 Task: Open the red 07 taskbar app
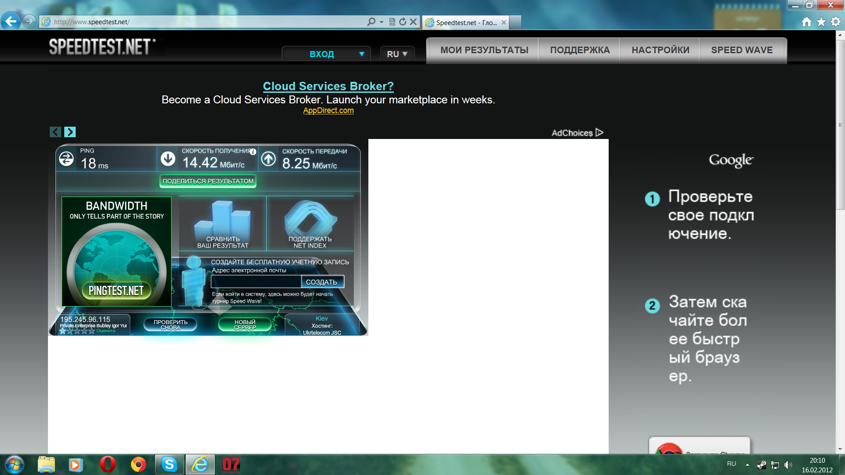pos(231,464)
